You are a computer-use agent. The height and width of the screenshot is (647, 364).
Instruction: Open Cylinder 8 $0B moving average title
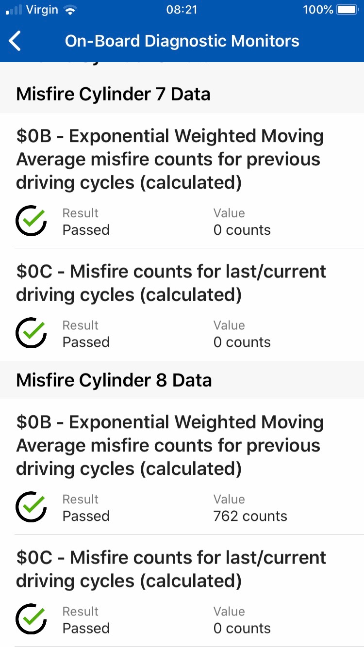point(170,446)
